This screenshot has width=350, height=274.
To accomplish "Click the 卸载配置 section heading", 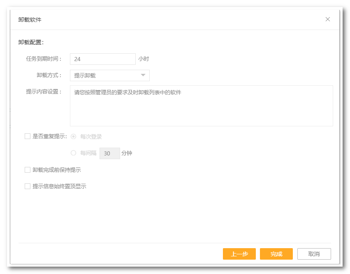I will point(31,42).
